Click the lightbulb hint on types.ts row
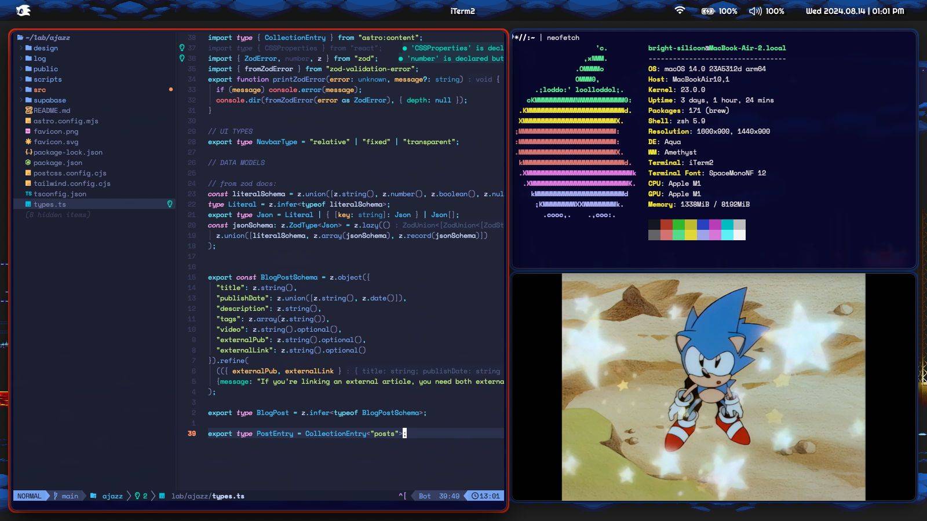The image size is (927, 521). point(170,204)
